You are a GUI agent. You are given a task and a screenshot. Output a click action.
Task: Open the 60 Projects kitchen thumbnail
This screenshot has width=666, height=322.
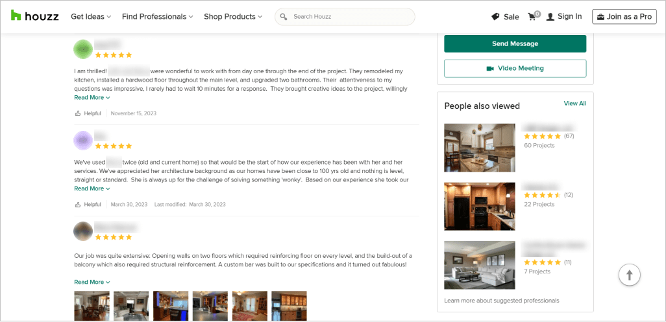(x=479, y=148)
